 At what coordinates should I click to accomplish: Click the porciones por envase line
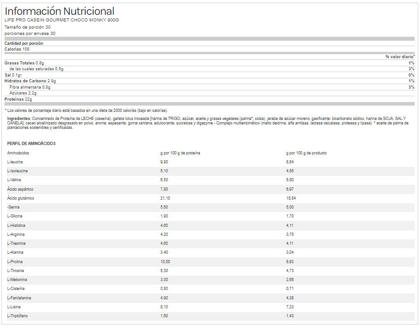[x=30, y=33]
